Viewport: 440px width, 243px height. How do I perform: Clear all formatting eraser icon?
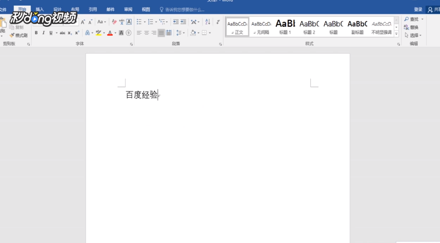pos(114,22)
